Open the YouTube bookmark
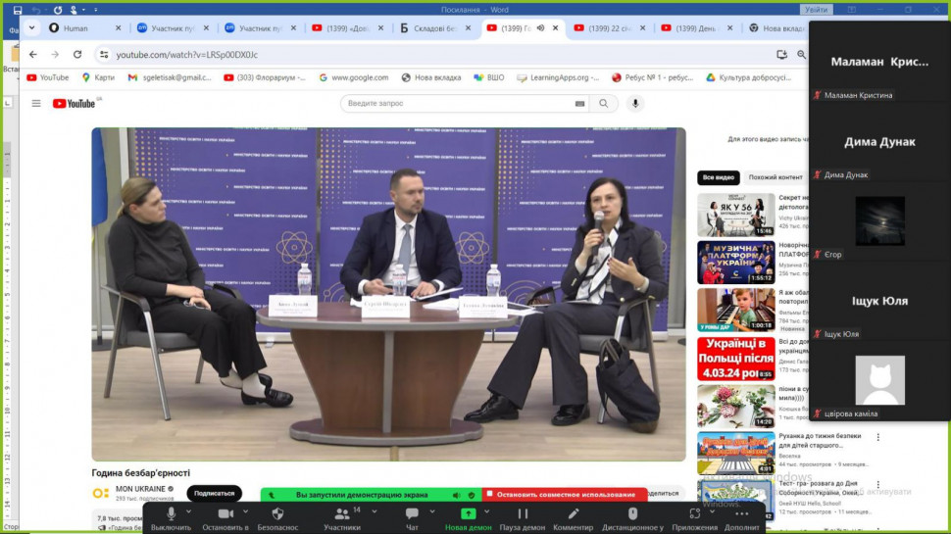Screen dimensions: 951x534 coord(48,77)
